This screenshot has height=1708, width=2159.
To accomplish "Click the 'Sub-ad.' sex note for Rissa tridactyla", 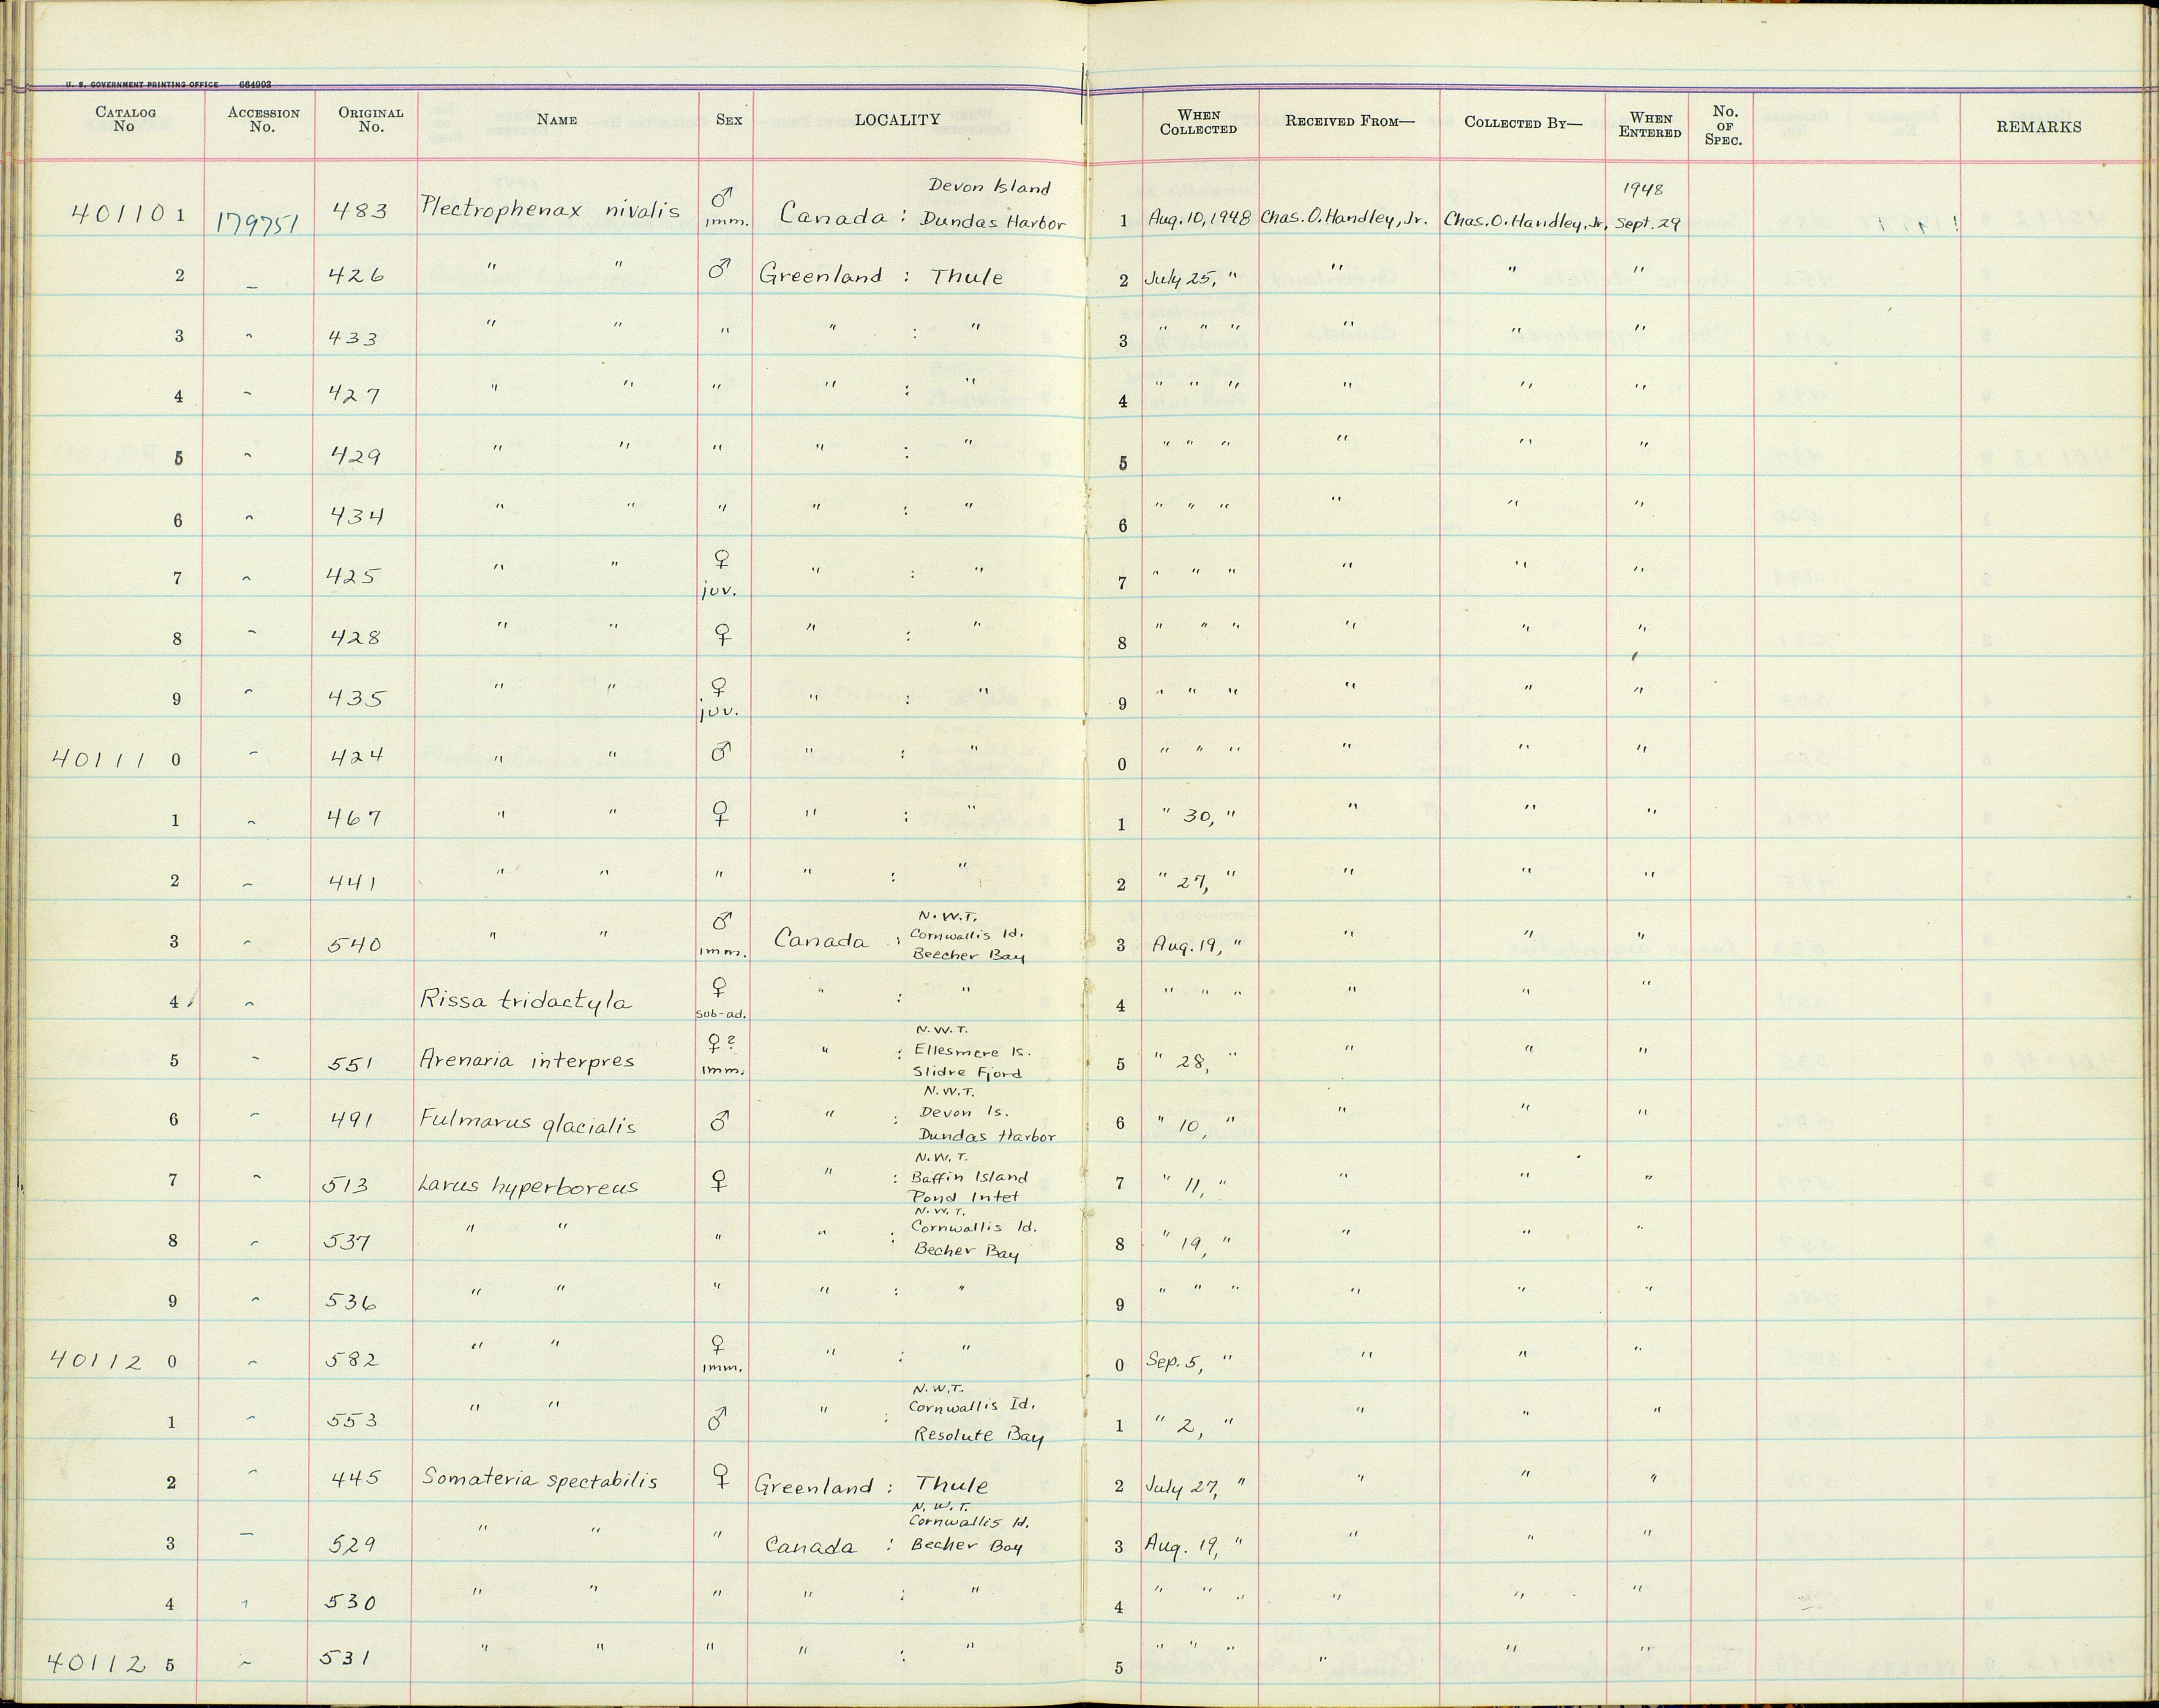I will [x=720, y=1013].
